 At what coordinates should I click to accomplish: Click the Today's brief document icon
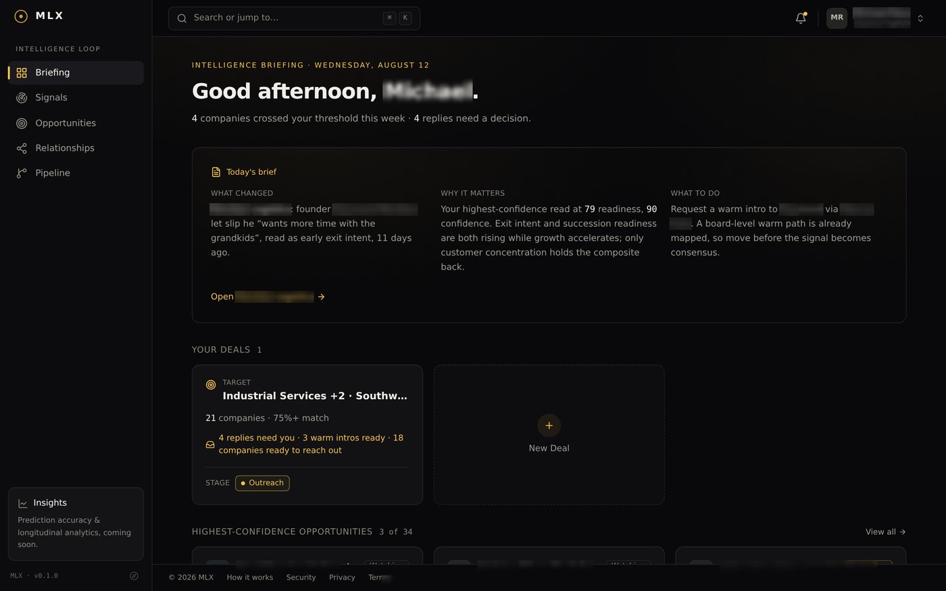(216, 172)
